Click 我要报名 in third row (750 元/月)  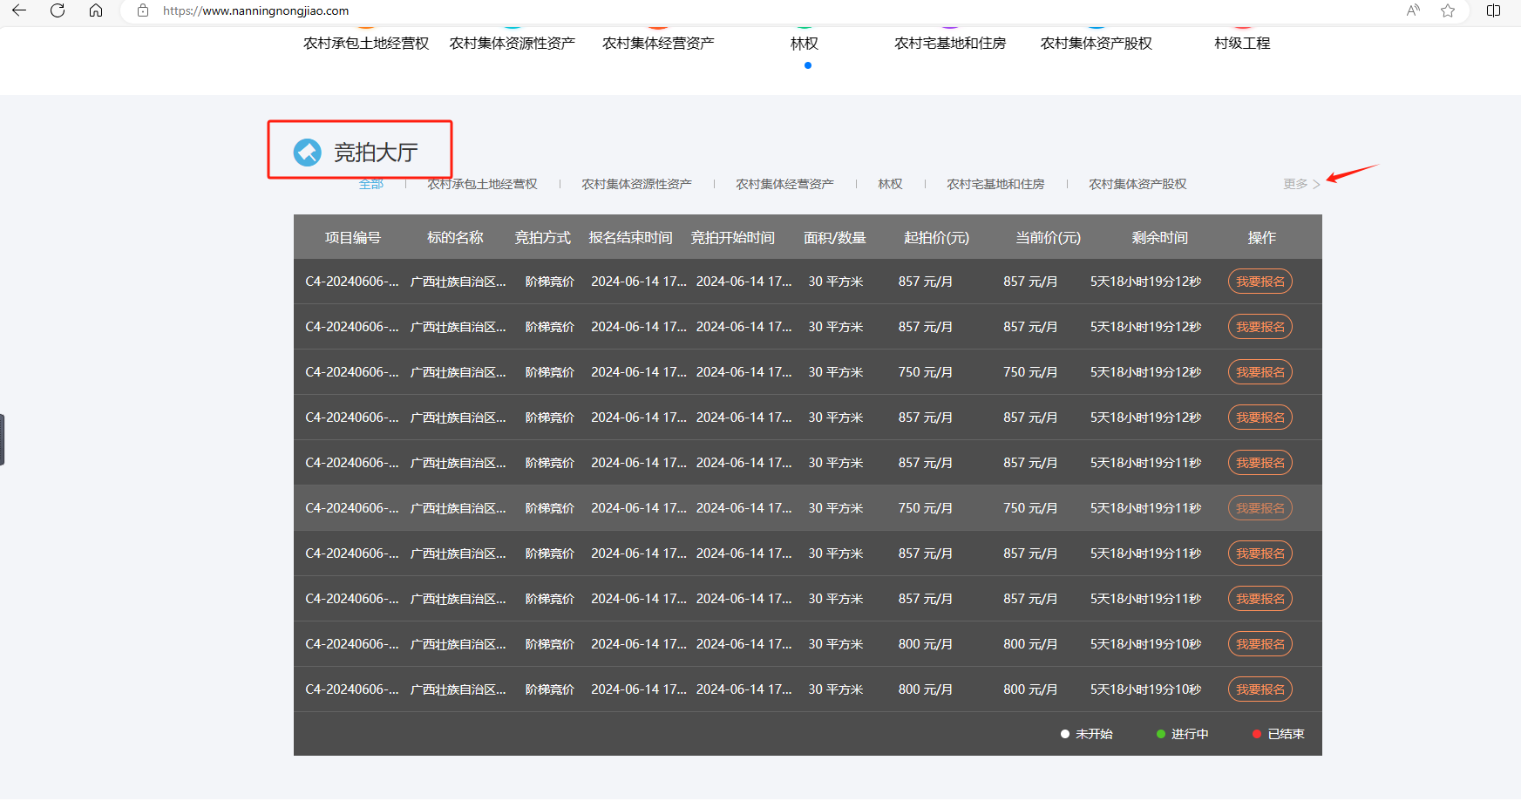point(1260,372)
